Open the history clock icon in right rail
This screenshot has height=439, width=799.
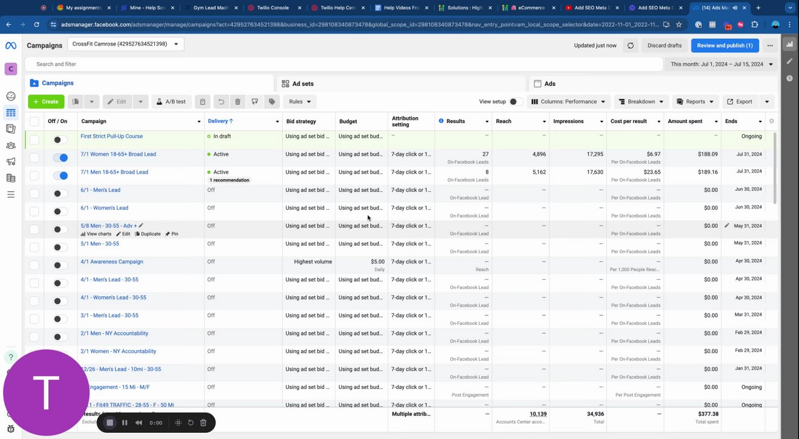click(790, 78)
